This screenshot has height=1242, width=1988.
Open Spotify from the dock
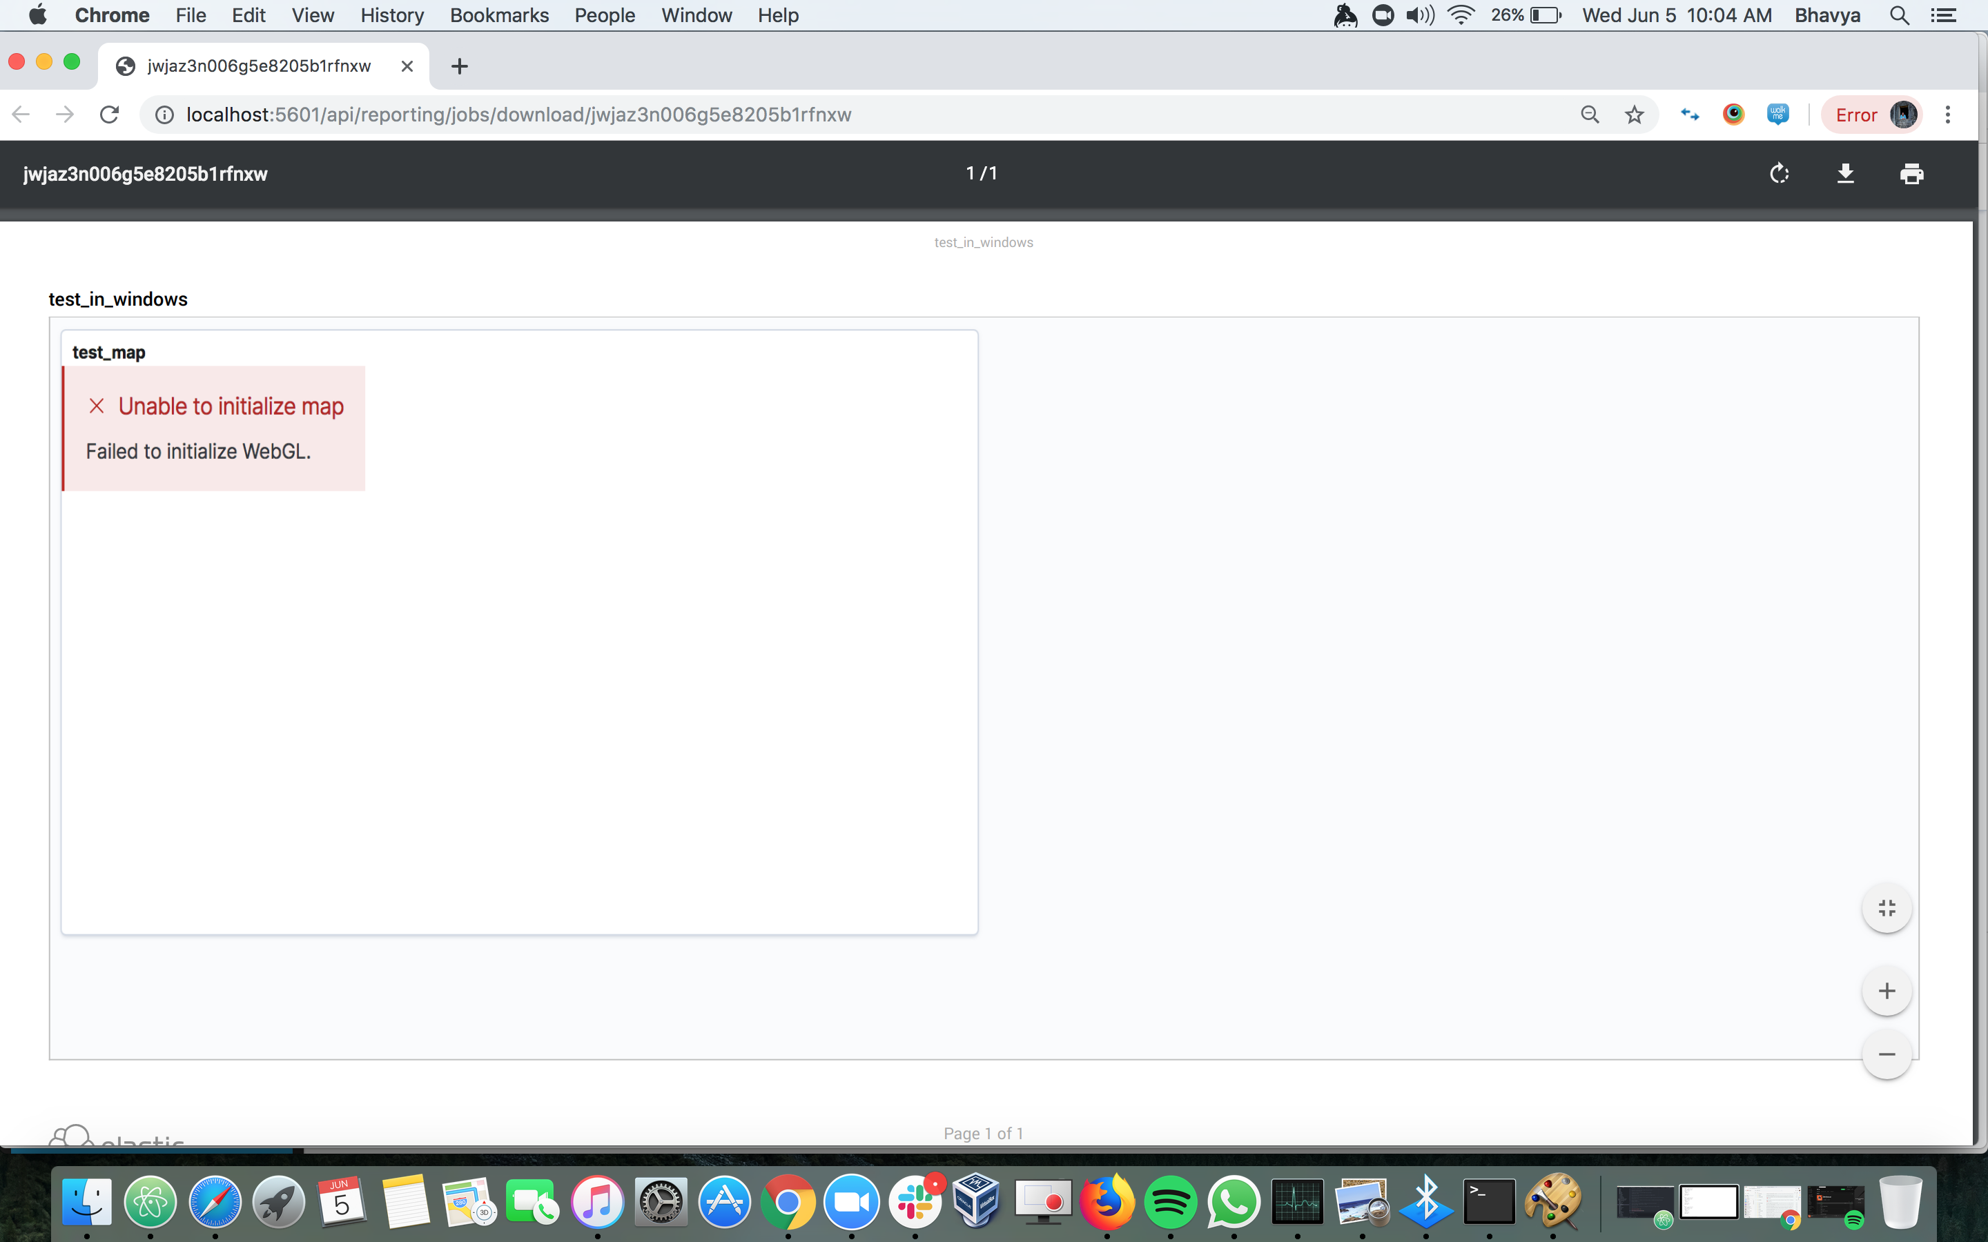point(1170,1203)
